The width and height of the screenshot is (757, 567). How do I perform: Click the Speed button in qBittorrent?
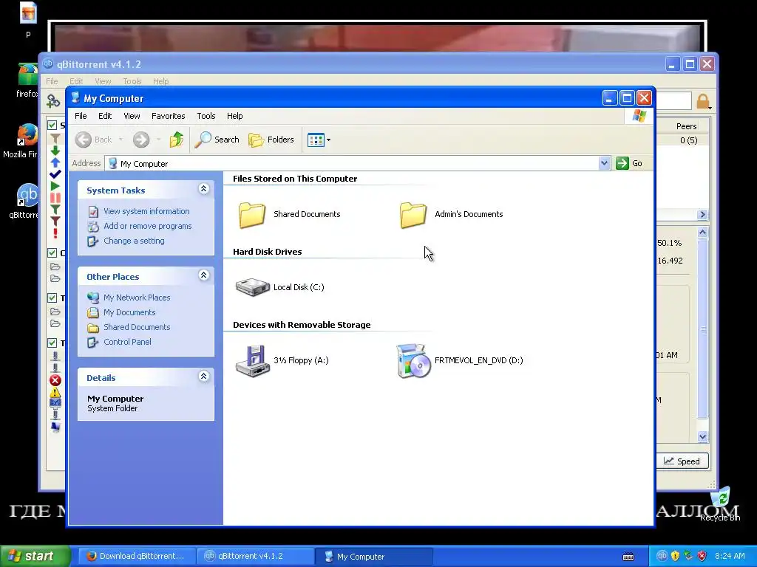[682, 461]
